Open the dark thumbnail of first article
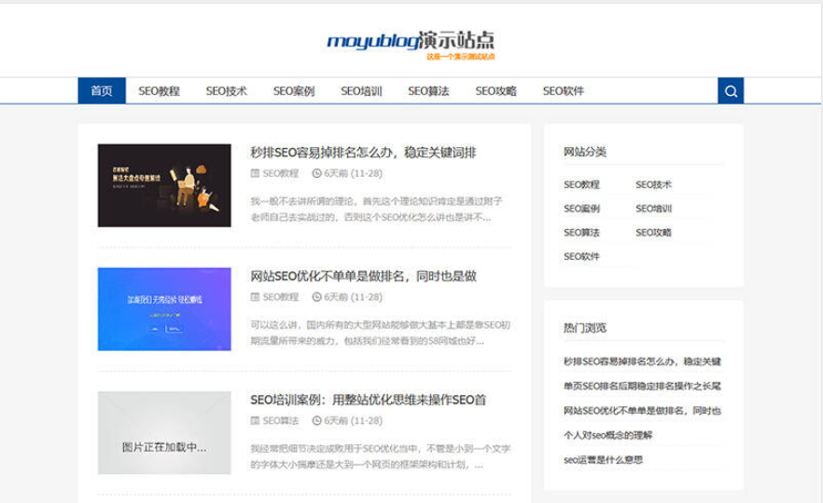This screenshot has height=503, width=823. 164,185
